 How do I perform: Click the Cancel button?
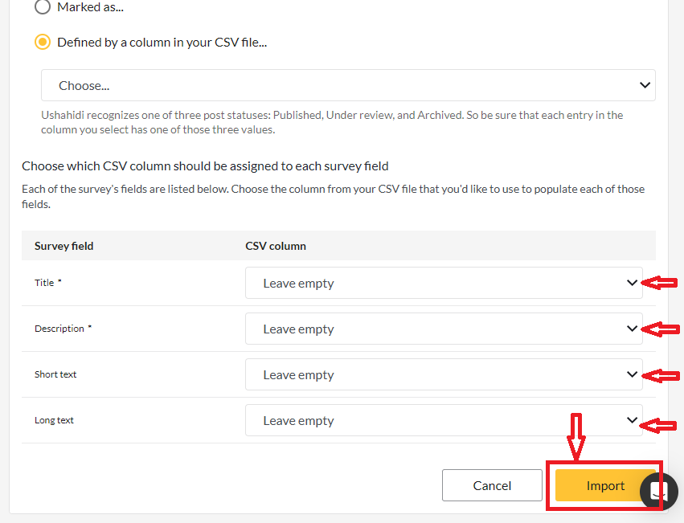tap(492, 485)
